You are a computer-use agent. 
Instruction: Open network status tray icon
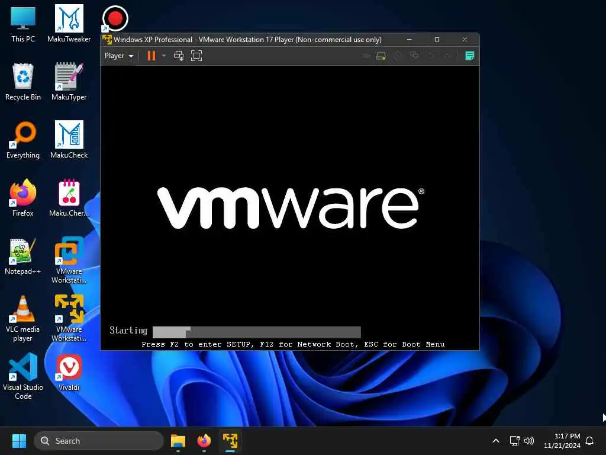(x=514, y=441)
